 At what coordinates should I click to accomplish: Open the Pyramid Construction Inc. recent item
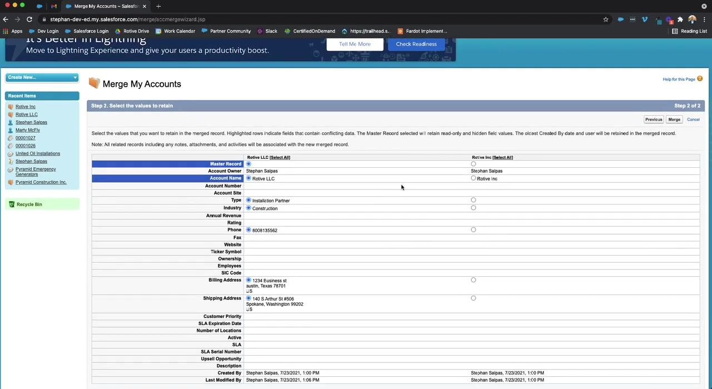pos(41,182)
